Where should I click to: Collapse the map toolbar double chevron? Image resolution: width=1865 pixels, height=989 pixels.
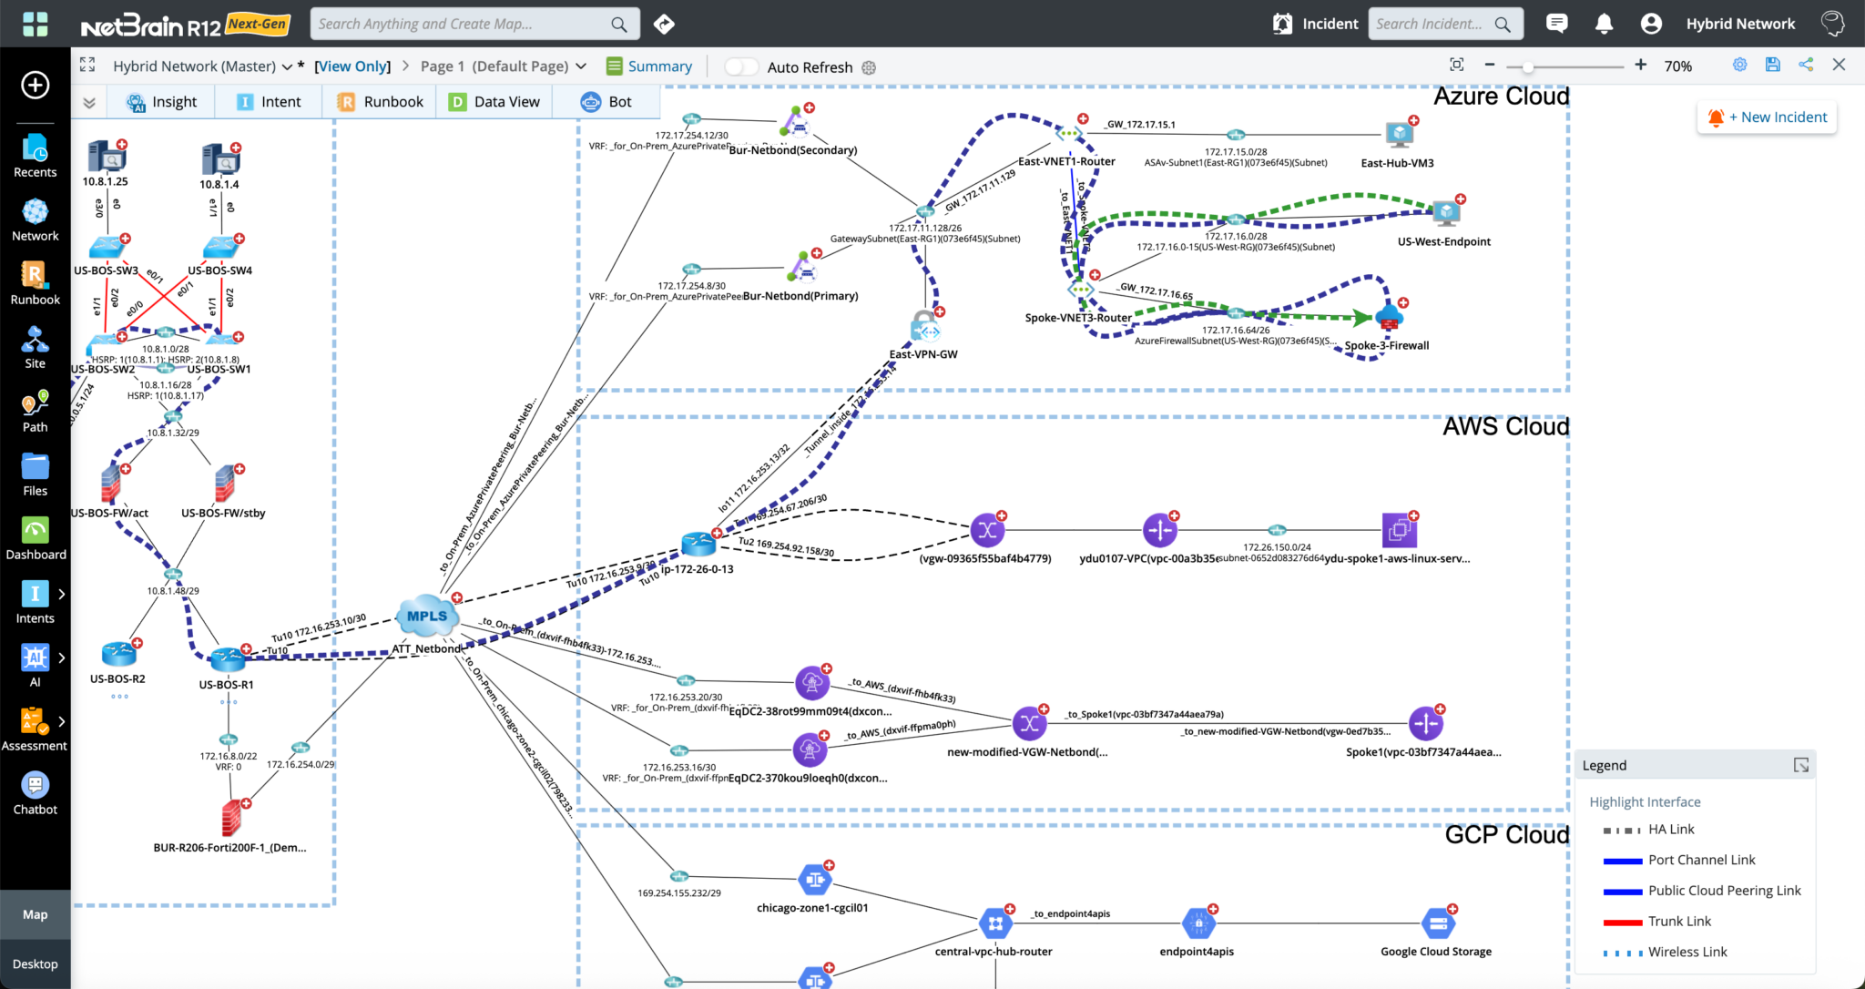click(x=89, y=102)
